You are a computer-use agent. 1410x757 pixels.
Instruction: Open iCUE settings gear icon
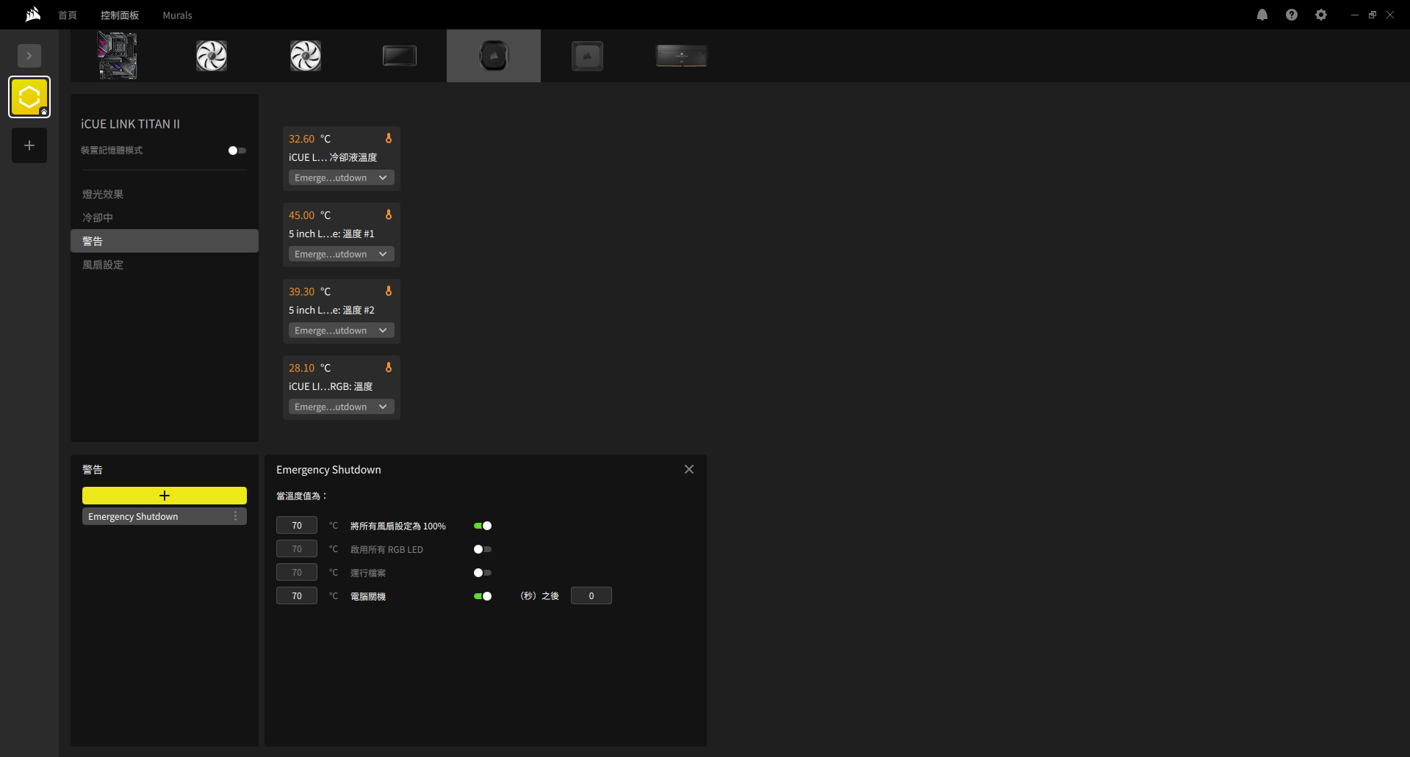point(1321,15)
